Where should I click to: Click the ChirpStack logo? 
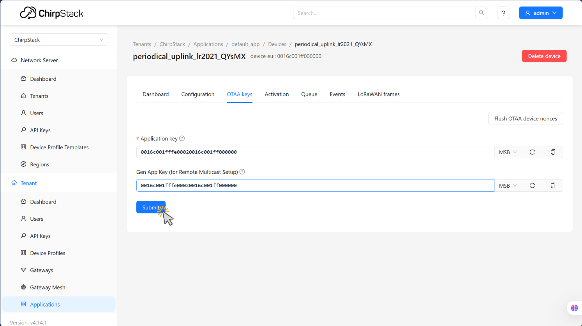(x=51, y=13)
